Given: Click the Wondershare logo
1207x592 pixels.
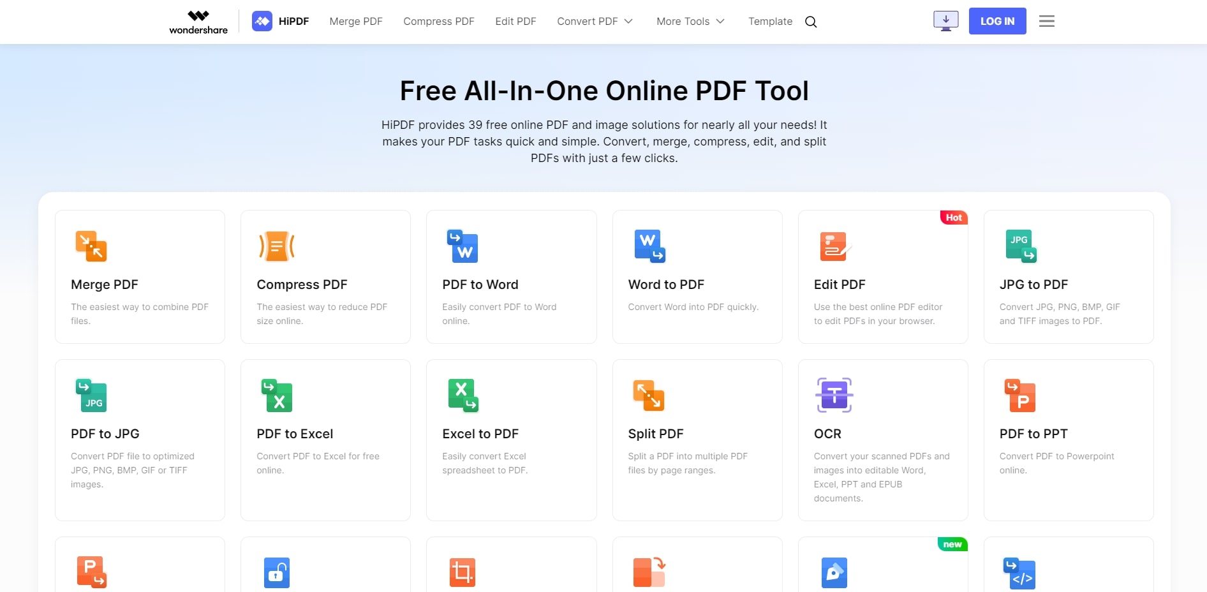Looking at the screenshot, I should [198, 22].
